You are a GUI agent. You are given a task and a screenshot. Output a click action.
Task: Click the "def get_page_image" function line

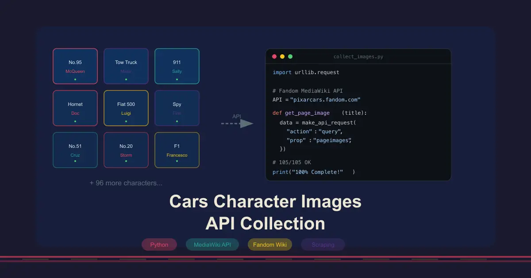(320, 113)
